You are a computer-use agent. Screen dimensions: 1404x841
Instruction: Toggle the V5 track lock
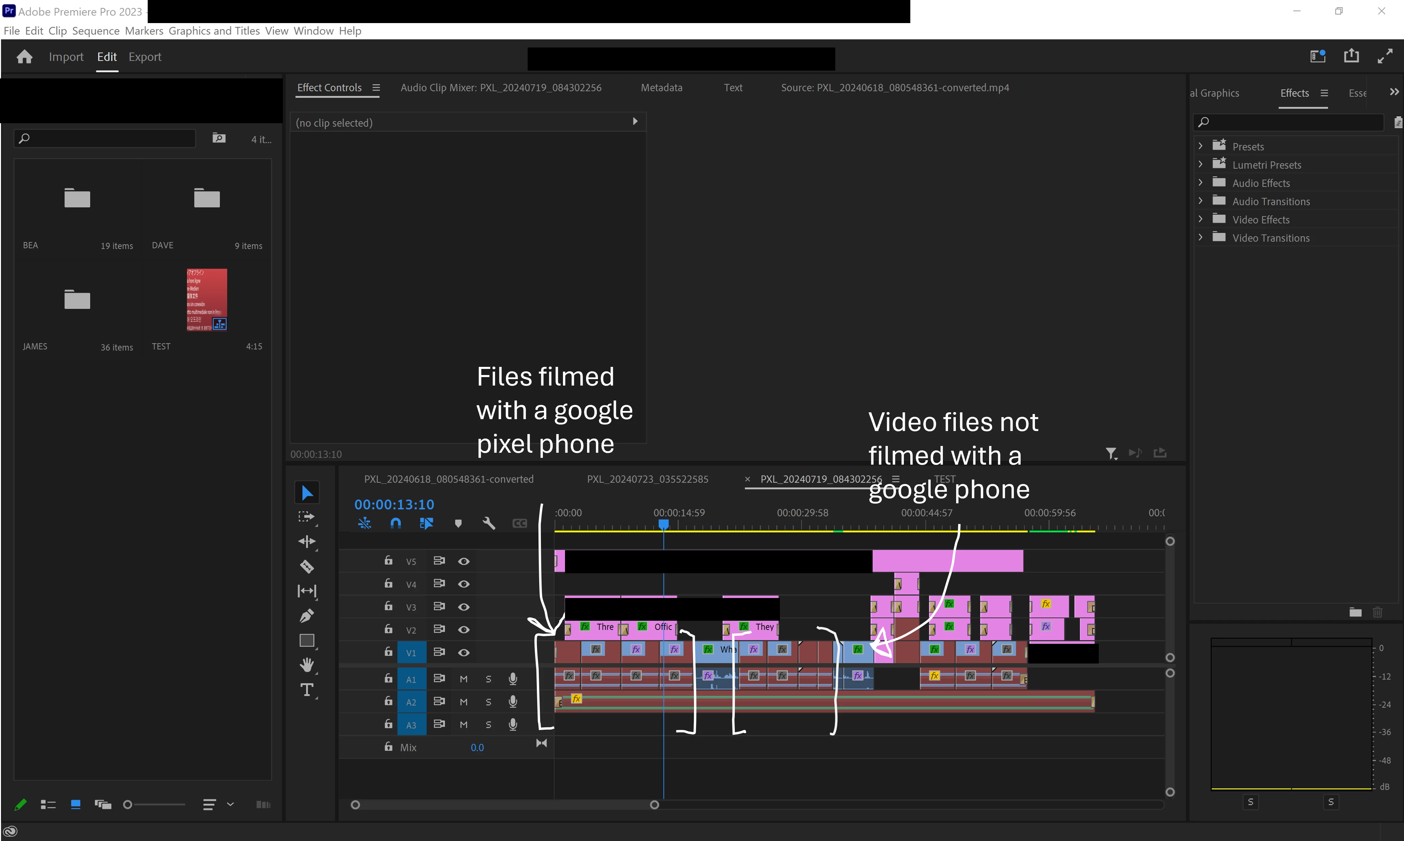pos(388,560)
